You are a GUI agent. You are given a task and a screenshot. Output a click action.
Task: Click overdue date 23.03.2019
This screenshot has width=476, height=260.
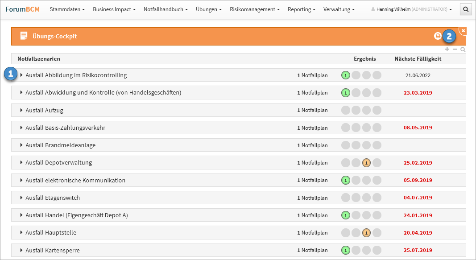pyautogui.click(x=418, y=93)
